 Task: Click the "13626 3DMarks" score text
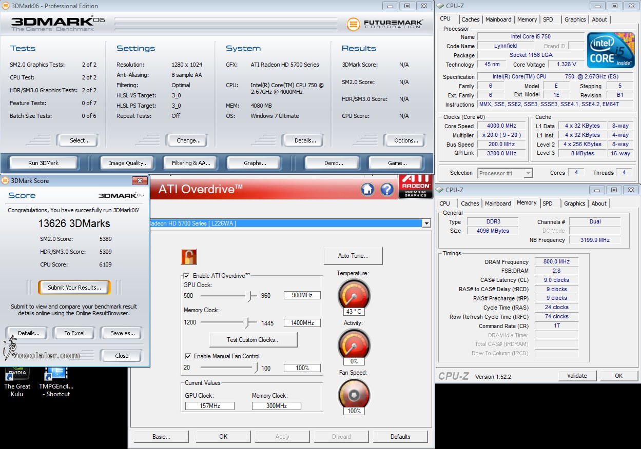point(74,223)
